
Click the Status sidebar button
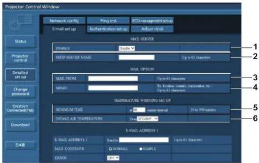[x=20, y=41]
